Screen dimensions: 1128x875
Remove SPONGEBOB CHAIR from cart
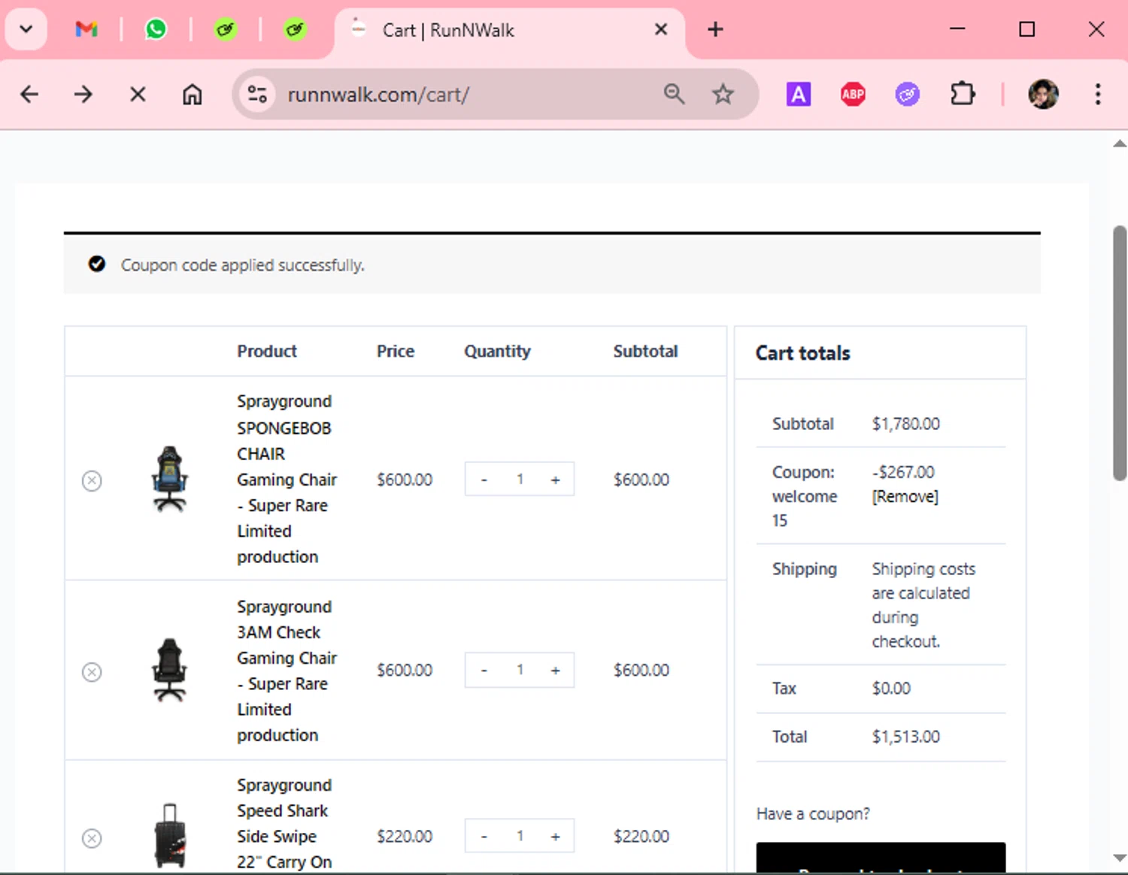tap(92, 481)
